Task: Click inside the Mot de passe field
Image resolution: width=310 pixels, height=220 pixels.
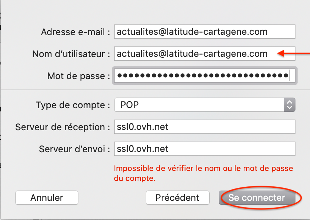Action: 205,76
